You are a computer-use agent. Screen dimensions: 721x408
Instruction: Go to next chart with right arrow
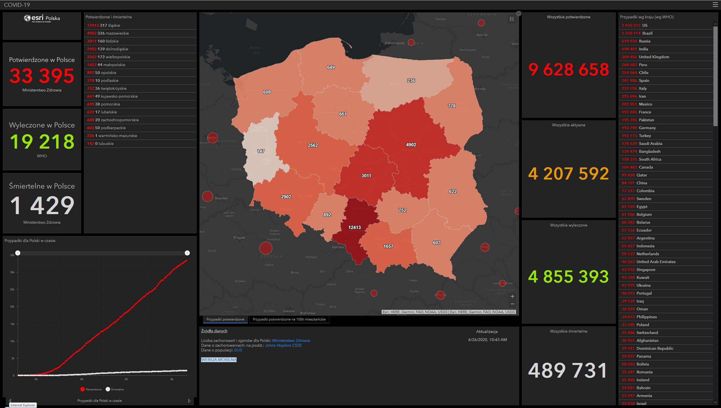tap(189, 401)
